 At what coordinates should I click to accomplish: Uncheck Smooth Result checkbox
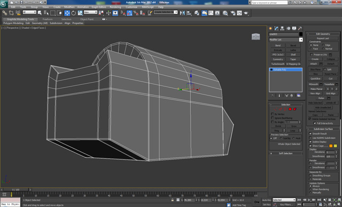click(310, 134)
